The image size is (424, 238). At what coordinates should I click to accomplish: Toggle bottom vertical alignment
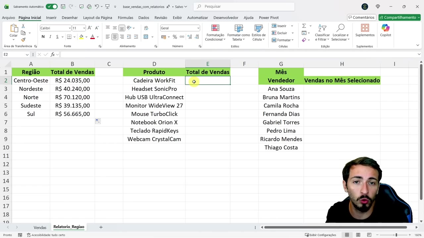click(122, 28)
